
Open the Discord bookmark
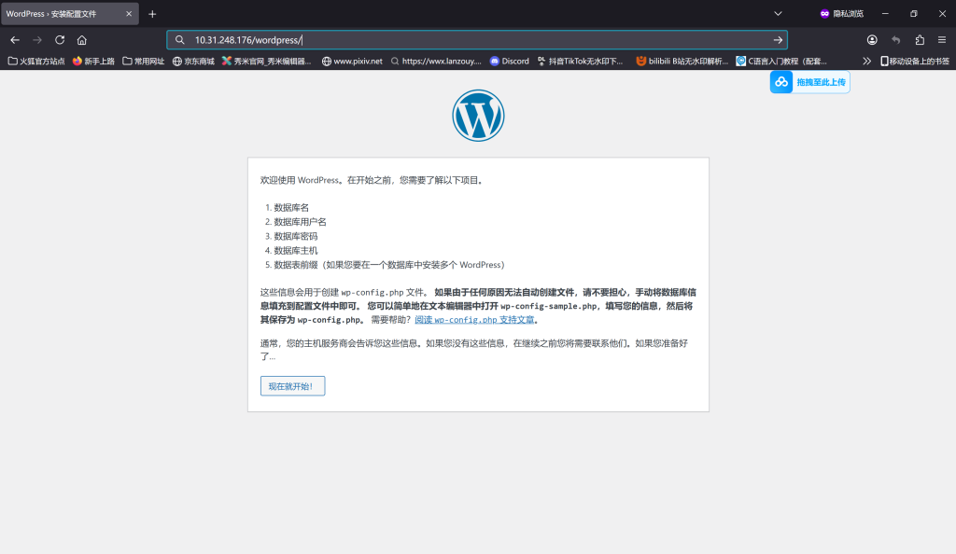510,61
